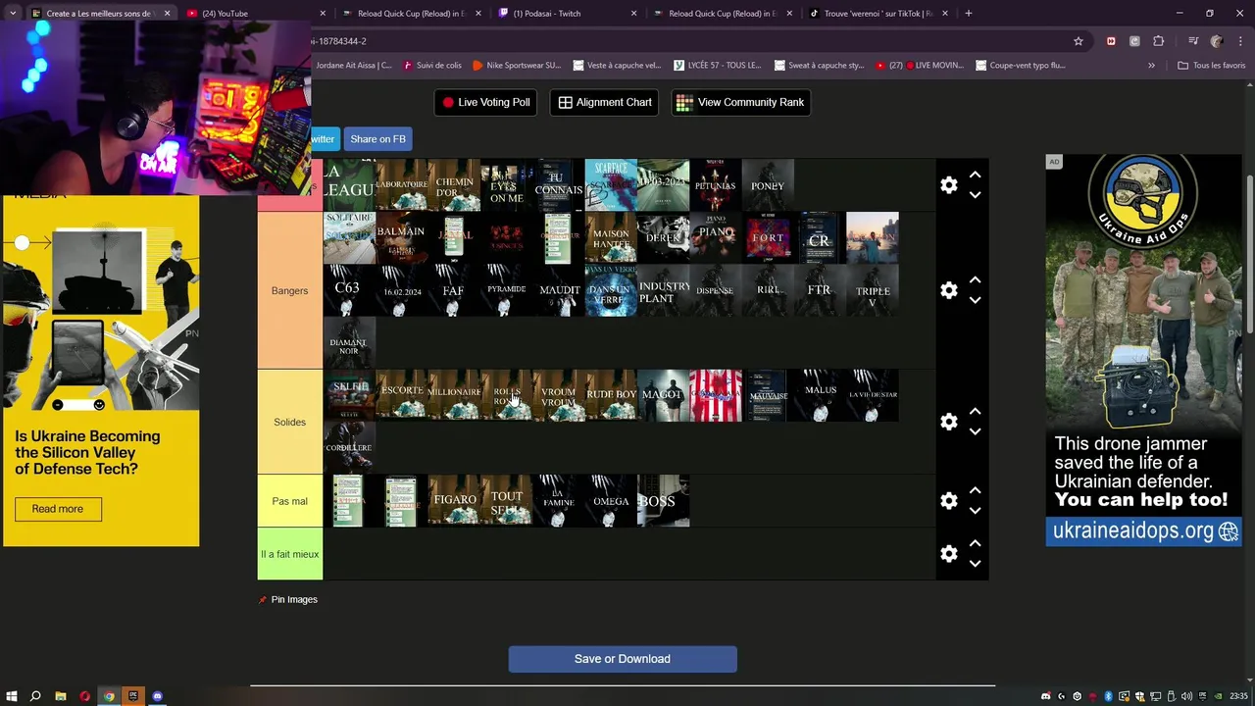Screen dimensions: 1255x706
Task: Open the Nike Sportswear bookmark
Action: tap(516, 66)
